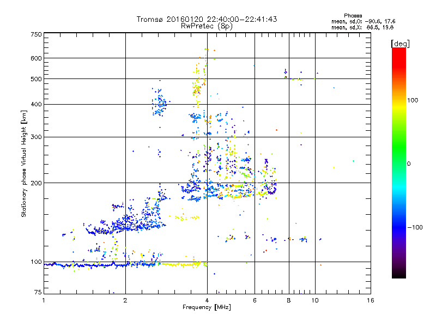This screenshot has width=436, height=327.
Task: Click the y-axis tick label "400"
Action: [x=36, y=104]
